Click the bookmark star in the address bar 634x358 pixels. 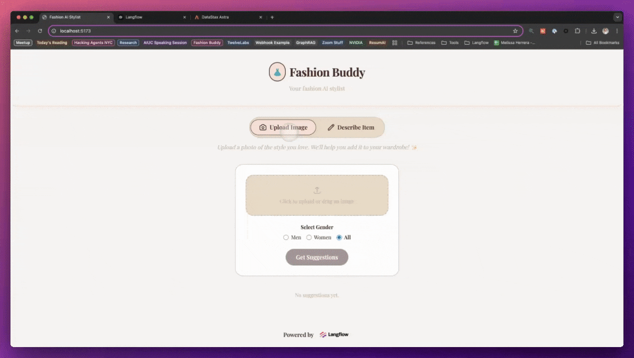515,31
